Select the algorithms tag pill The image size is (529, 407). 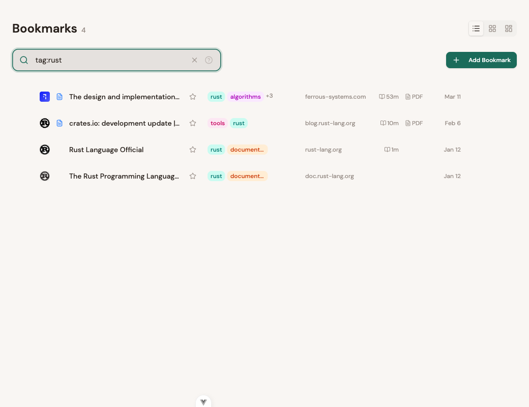click(x=246, y=97)
